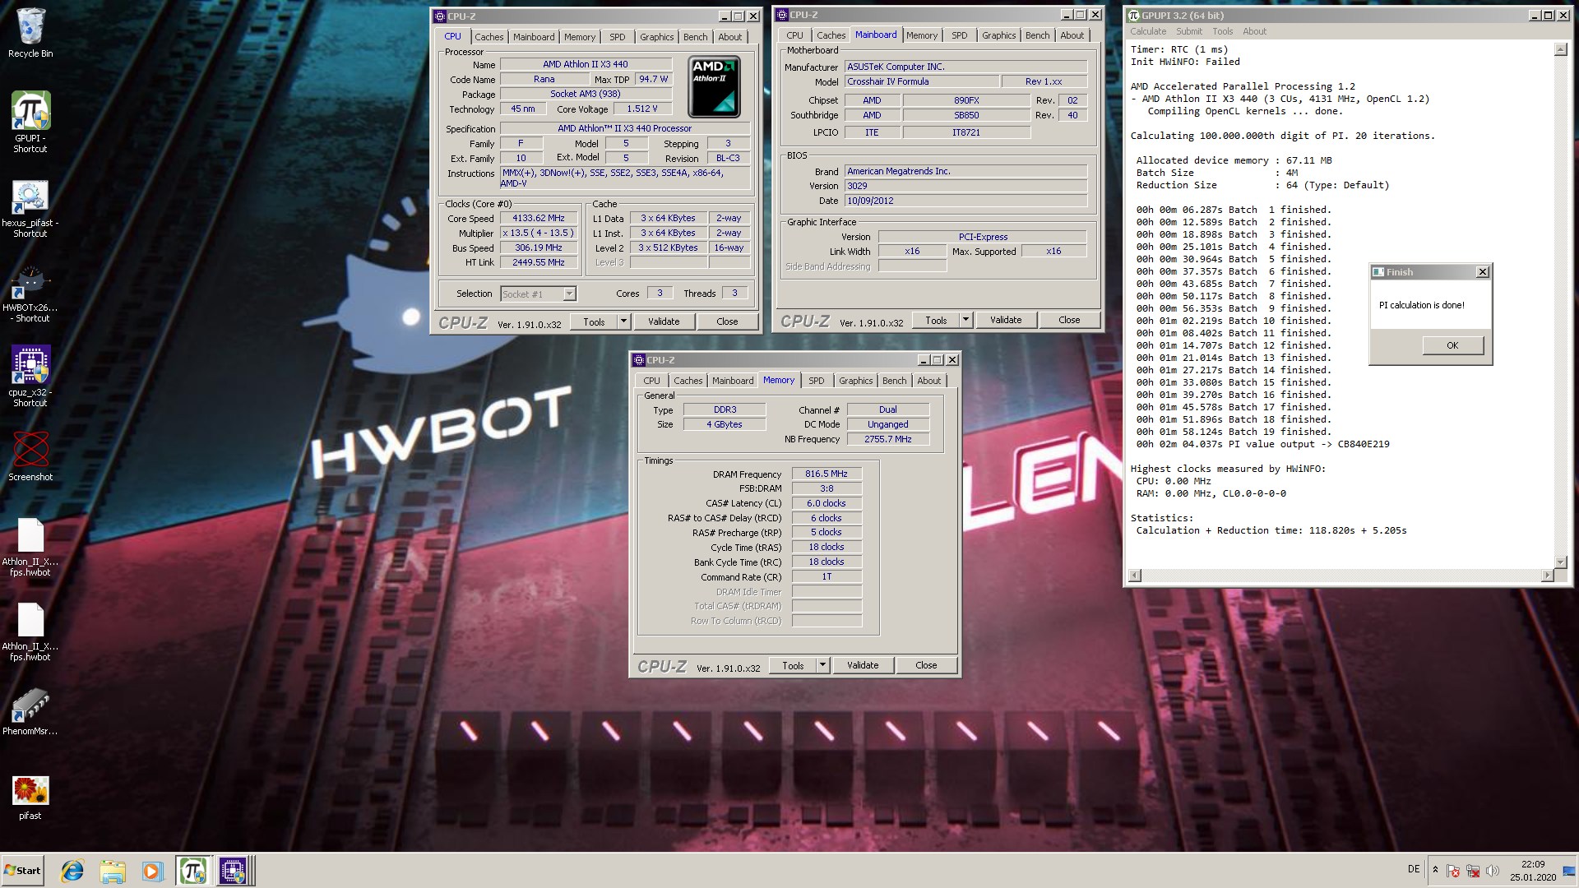Open the About menu in GPUPI
The width and height of the screenshot is (1579, 888).
(1254, 31)
